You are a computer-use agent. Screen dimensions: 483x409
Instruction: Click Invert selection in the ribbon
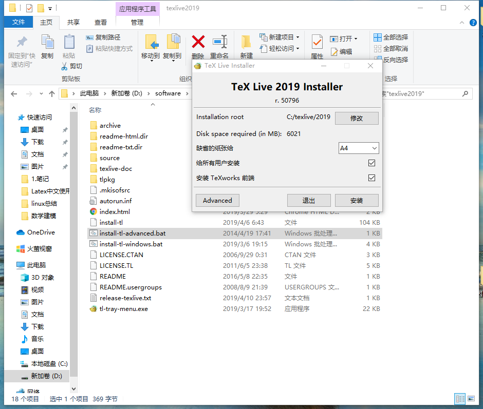391,60
